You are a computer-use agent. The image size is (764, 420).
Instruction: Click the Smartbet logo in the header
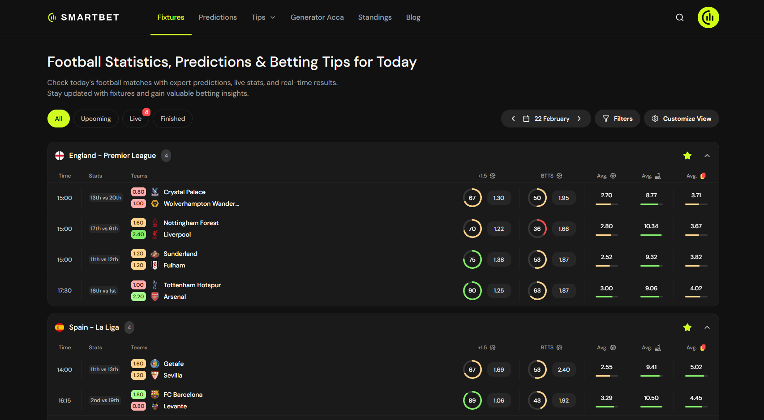pyautogui.click(x=83, y=17)
